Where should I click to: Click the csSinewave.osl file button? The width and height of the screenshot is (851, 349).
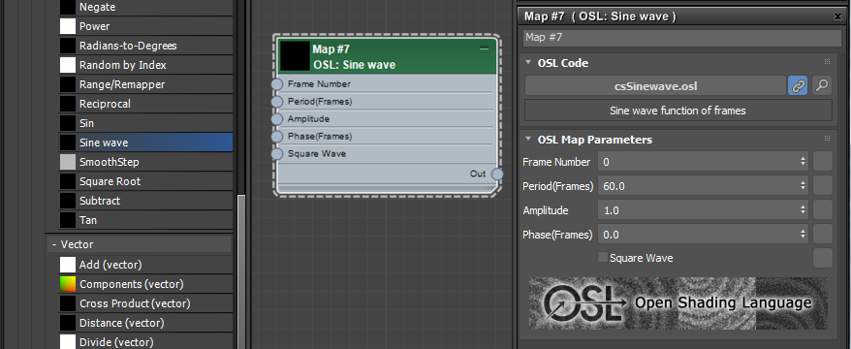click(655, 85)
